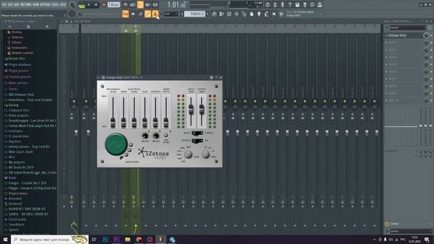Click the undo history icon in toolbar
Viewport: 434px width, 244px height.
(267, 5)
